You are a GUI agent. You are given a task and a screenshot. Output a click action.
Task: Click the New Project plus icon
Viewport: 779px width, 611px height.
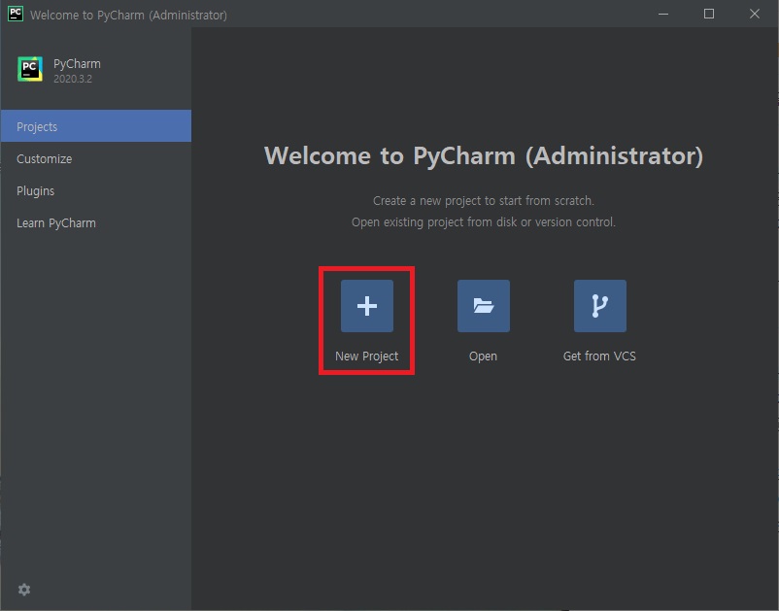point(366,305)
